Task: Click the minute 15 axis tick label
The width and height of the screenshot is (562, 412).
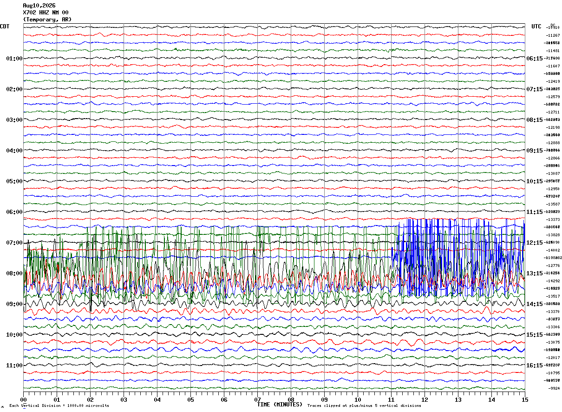Action: pyautogui.click(x=525, y=399)
